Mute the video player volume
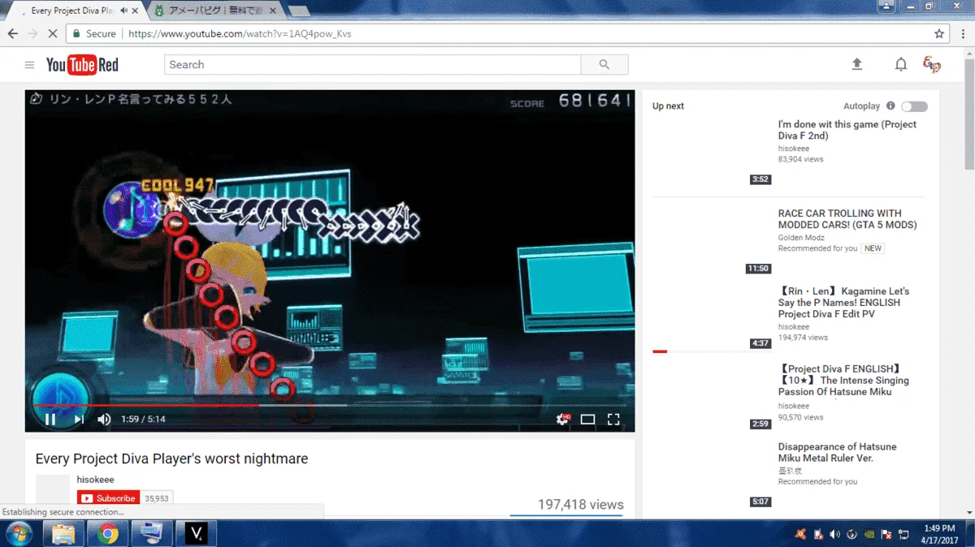Viewport: 975px width, 547px height. [x=104, y=420]
